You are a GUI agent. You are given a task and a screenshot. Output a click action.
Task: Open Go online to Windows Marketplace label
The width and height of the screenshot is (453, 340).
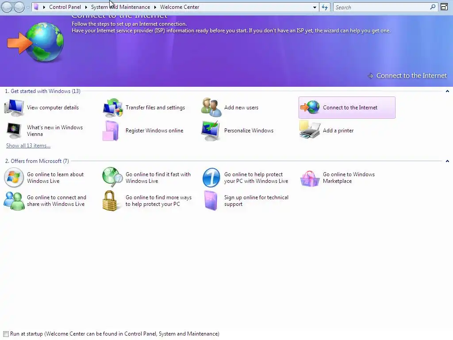point(349,178)
